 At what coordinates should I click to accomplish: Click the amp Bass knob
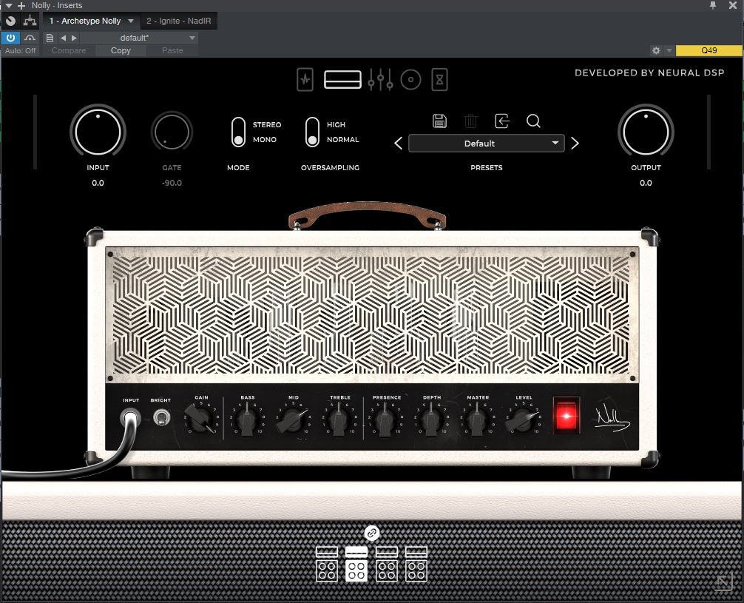[247, 420]
